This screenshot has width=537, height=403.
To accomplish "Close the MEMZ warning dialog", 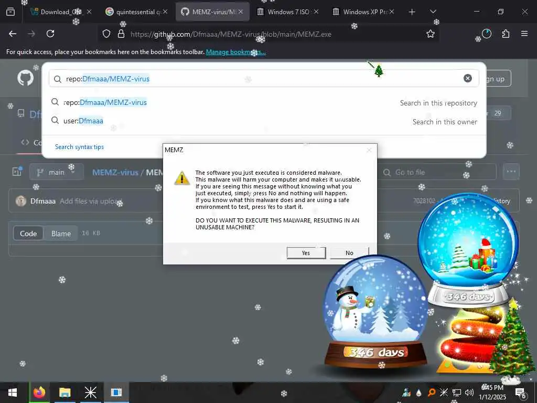I will [369, 150].
